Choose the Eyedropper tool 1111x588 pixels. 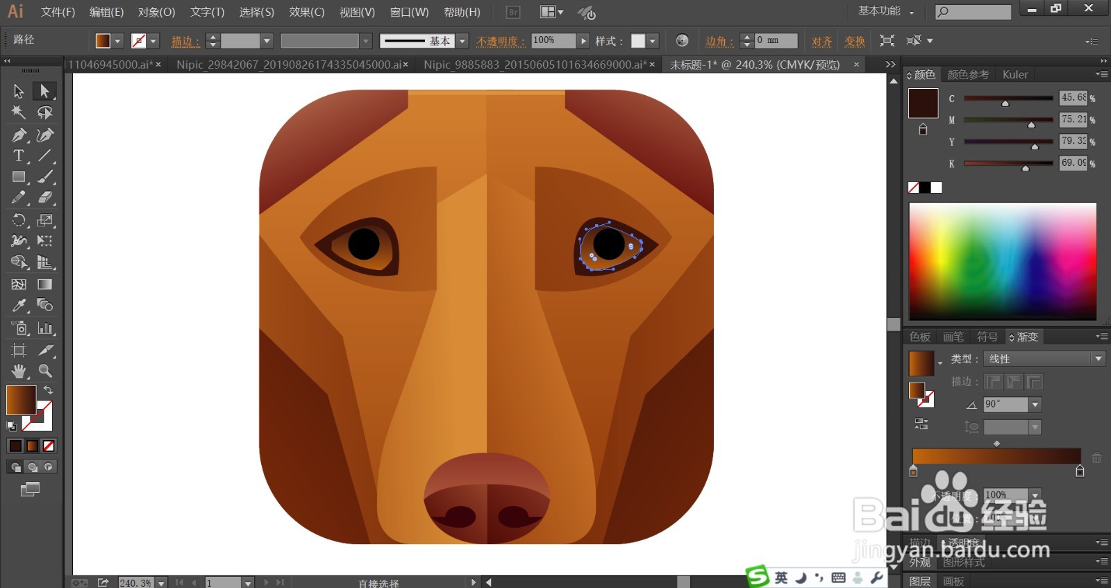tap(19, 305)
